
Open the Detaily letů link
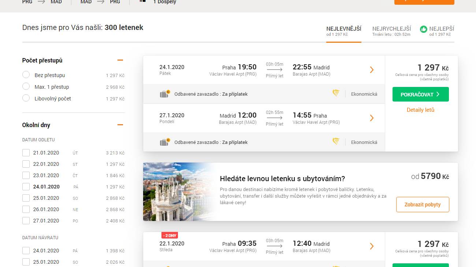(420, 110)
